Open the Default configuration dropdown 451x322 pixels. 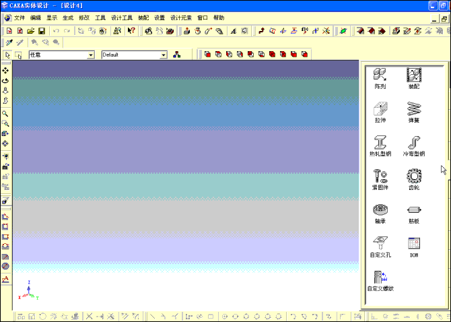tap(164, 55)
